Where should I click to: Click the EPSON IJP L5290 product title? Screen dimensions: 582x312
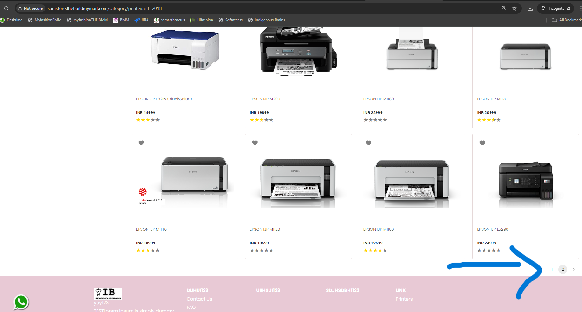coord(493,229)
